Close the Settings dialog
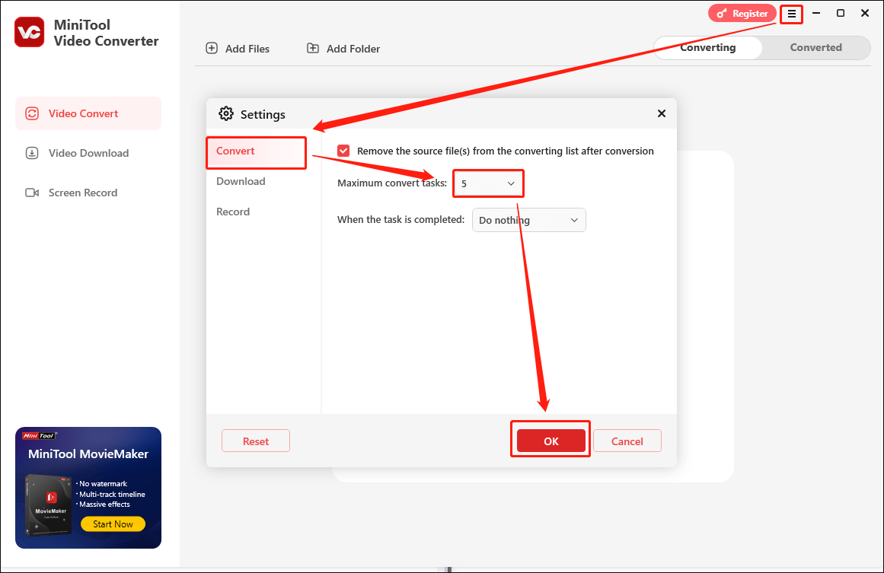Image resolution: width=884 pixels, height=573 pixels. pyautogui.click(x=662, y=114)
